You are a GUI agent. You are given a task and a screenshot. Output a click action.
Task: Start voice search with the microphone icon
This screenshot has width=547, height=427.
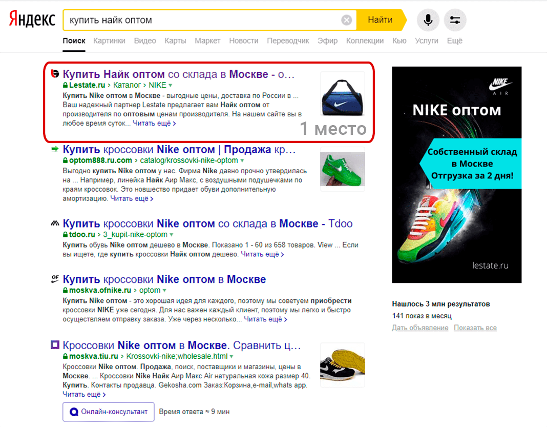pos(428,20)
